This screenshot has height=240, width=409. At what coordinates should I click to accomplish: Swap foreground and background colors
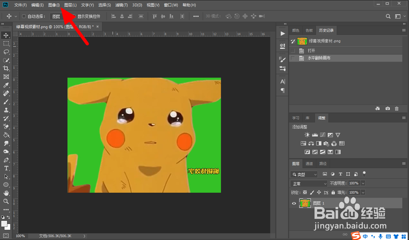[9, 218]
